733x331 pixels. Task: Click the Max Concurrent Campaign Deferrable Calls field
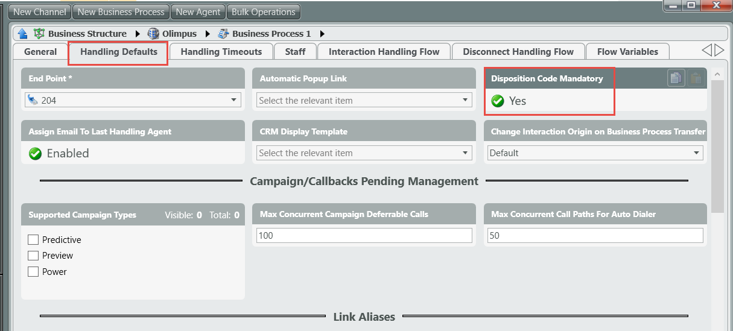coord(364,236)
